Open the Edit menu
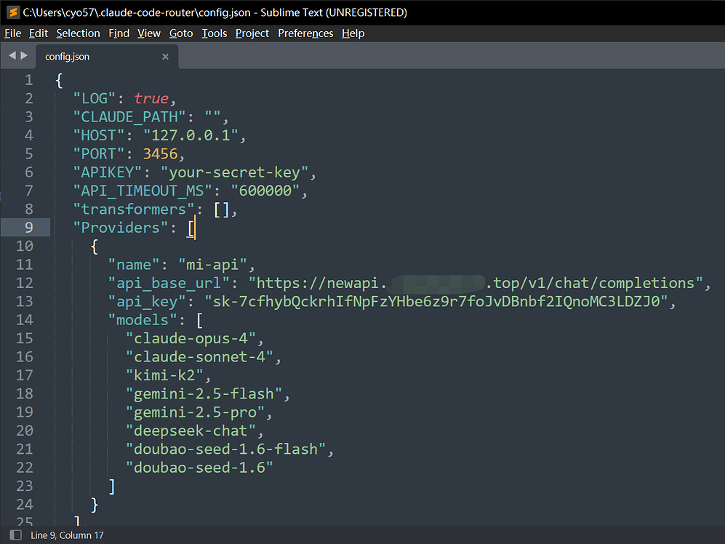Image resolution: width=725 pixels, height=544 pixels. [39, 33]
